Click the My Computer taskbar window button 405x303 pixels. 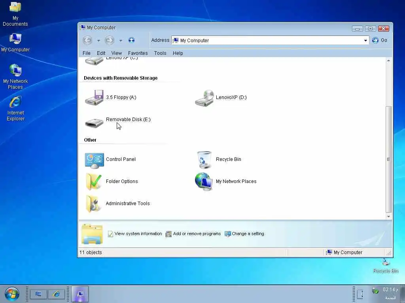(80, 294)
